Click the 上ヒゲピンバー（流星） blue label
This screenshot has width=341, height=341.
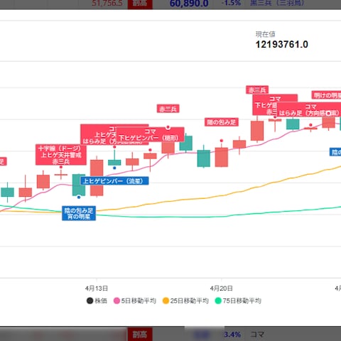[114, 181]
